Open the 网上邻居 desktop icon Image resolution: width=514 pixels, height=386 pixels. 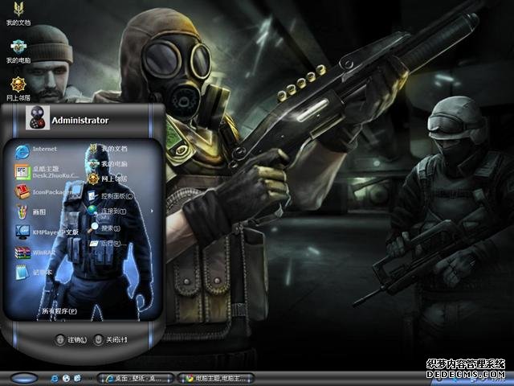18,89
